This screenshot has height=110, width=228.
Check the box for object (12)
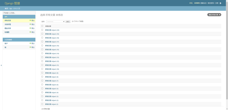pos(42,61)
